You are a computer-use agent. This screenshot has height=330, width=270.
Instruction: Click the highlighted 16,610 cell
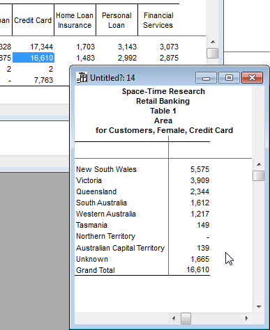tap(33, 58)
